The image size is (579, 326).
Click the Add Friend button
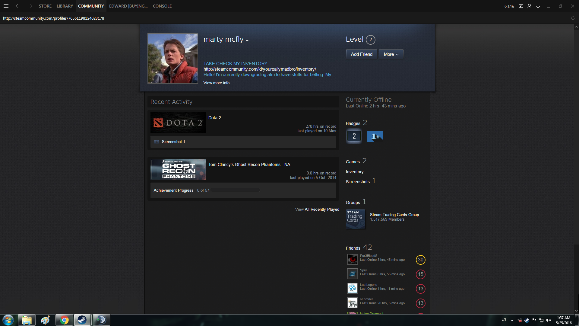[361, 54]
